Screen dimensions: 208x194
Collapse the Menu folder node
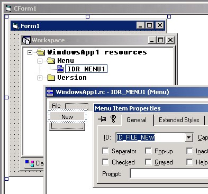pyautogui.click(x=40, y=61)
